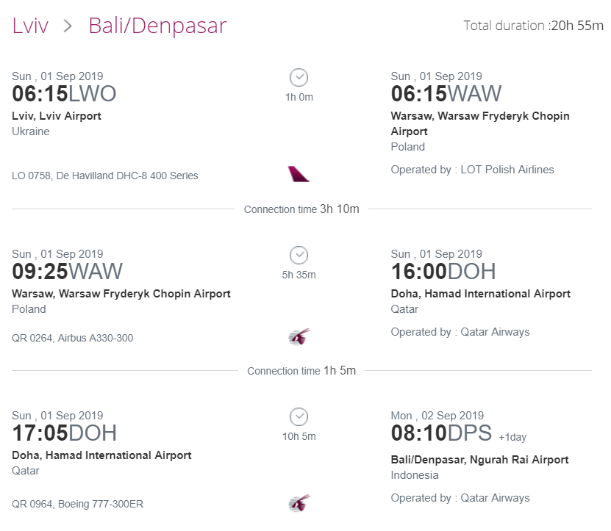Click the LOT Polish Airlines tail logo
Image resolution: width=611 pixels, height=531 pixels.
[x=299, y=174]
